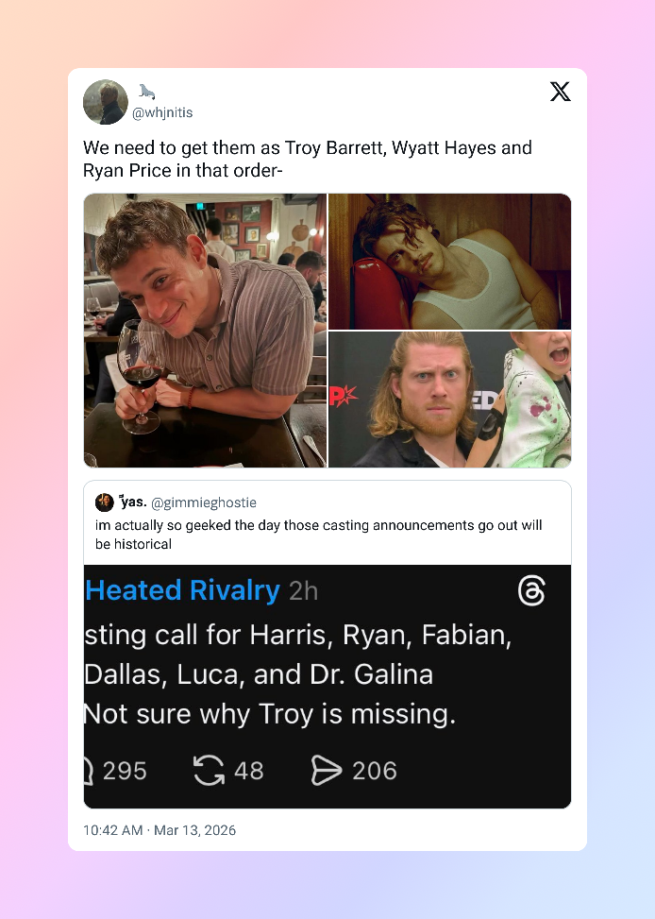Image resolution: width=655 pixels, height=919 pixels.
Task: Click the seal emoji display name
Action: point(146,92)
